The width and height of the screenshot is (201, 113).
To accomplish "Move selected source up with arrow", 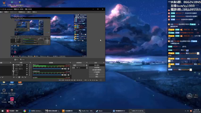I will [x=23, y=77].
